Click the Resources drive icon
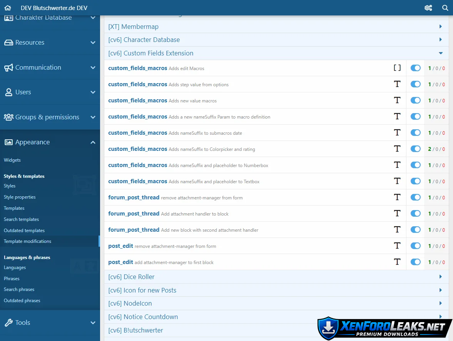The image size is (453, 341). (x=8, y=43)
